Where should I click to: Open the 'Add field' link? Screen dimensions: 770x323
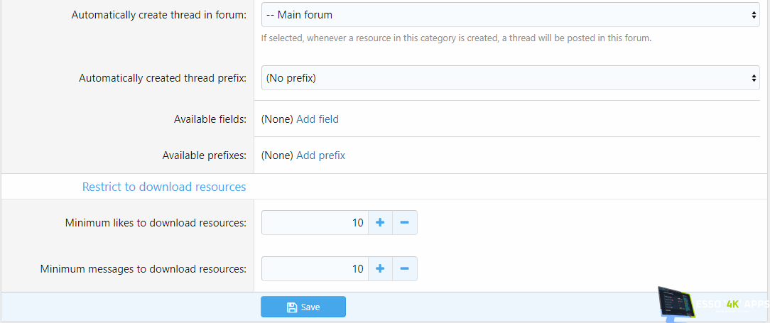(318, 119)
